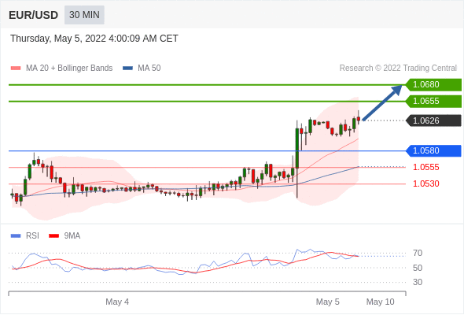The image size is (464, 315).
Task: Click the 1.0530 red support label
Action: click(425, 183)
